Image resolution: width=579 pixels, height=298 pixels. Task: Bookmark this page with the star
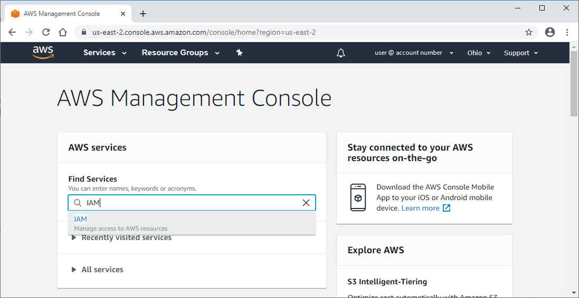529,32
